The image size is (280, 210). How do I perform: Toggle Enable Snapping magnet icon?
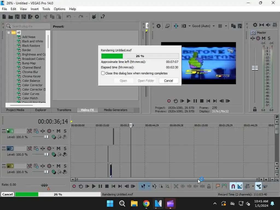[x=233, y=186]
